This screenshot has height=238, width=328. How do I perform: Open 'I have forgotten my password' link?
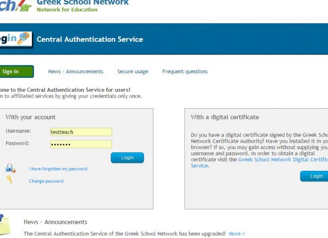pos(58,169)
